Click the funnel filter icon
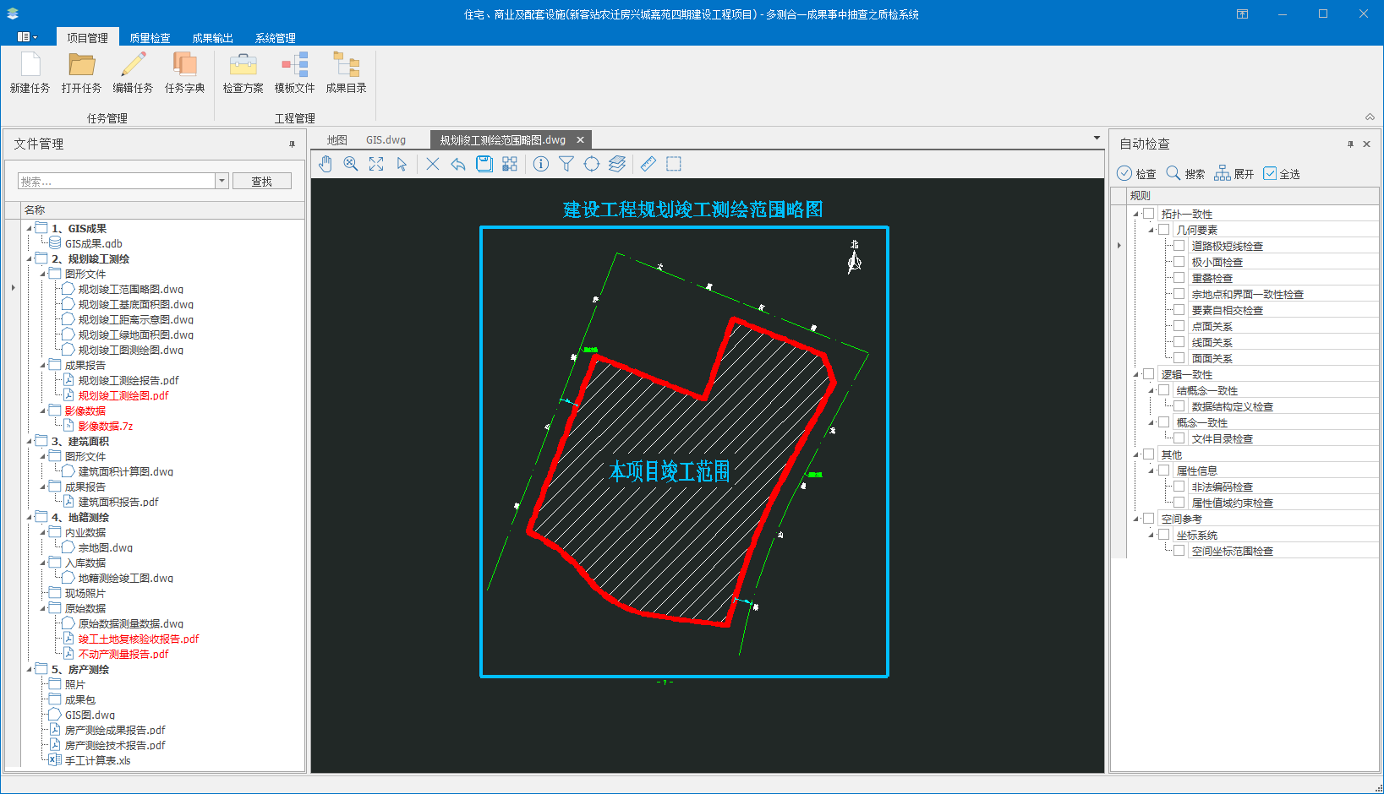1384x794 pixels. pyautogui.click(x=566, y=164)
